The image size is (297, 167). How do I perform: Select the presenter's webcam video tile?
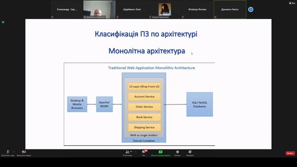(99, 9)
